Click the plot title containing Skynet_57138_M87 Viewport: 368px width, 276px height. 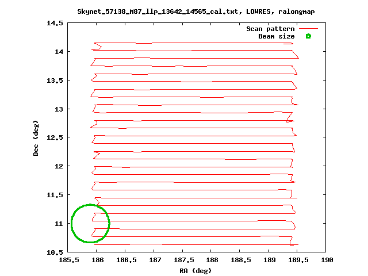coord(196,11)
